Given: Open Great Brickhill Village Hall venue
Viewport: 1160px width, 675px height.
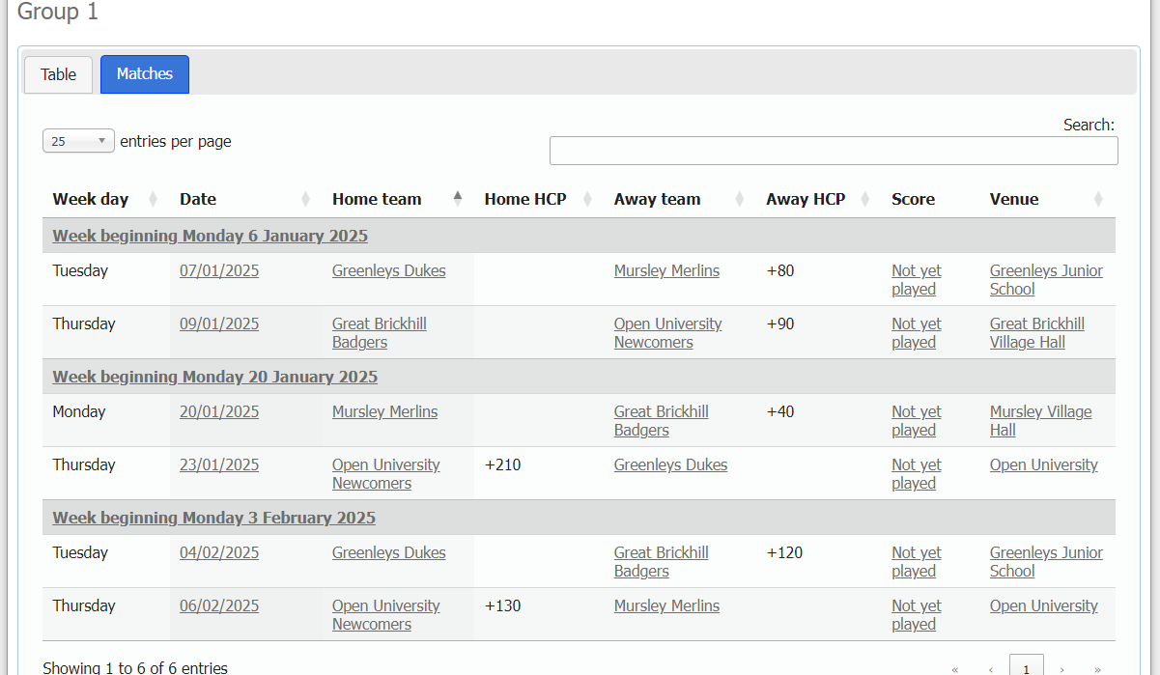Looking at the screenshot, I should pos(1036,333).
